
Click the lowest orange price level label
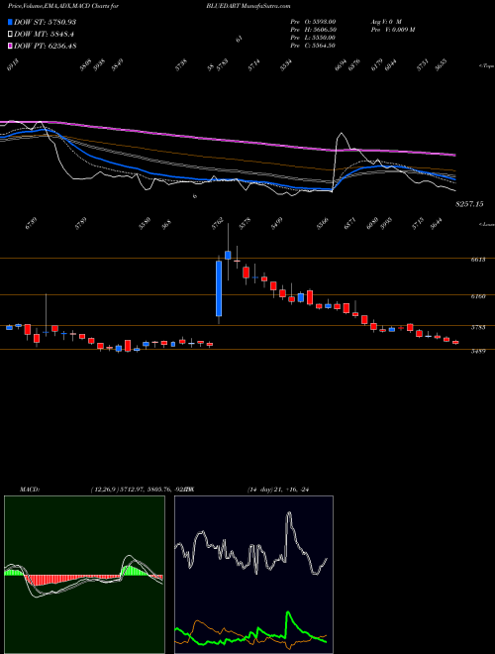pyautogui.click(x=478, y=352)
